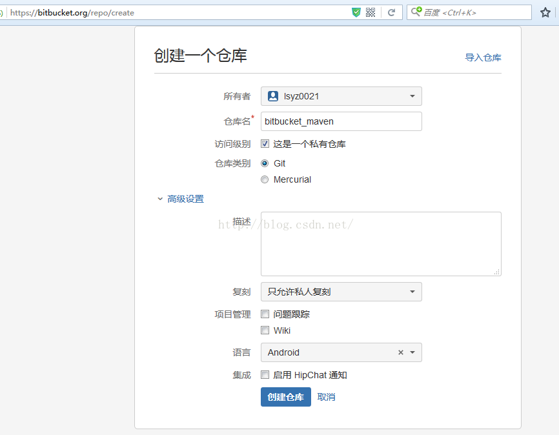Click the 创建仓库 create repository button
This screenshot has height=435, width=559.
click(x=285, y=397)
